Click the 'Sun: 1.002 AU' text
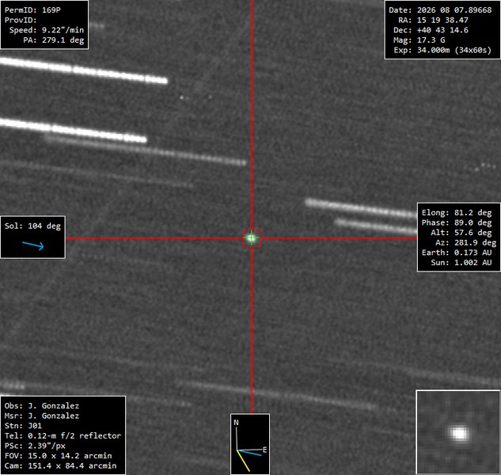 [461, 262]
